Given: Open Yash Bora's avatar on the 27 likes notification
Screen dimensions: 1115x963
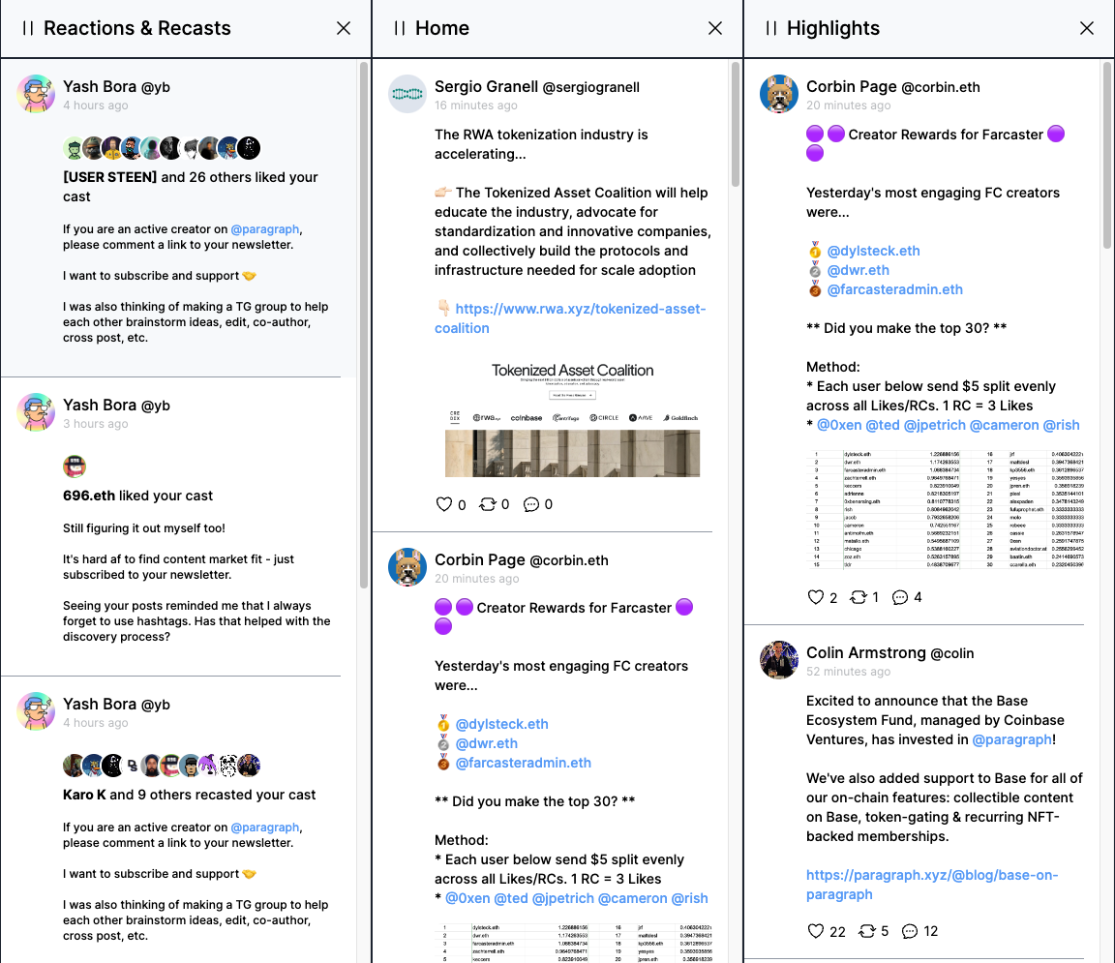Looking at the screenshot, I should 36,94.
